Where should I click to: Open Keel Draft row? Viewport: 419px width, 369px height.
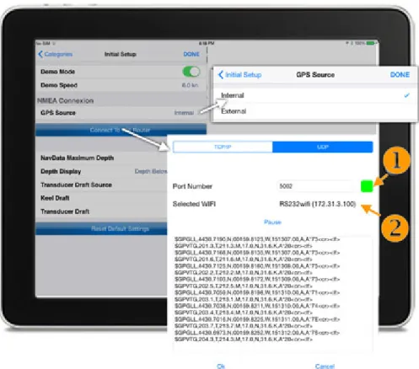[102, 198]
